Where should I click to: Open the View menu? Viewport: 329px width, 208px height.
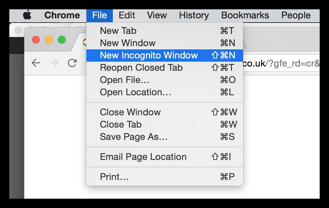click(157, 16)
